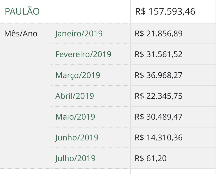216x174 pixels.
Task: Click the empty cell beneath R$ 61,20
Action: 173,171
